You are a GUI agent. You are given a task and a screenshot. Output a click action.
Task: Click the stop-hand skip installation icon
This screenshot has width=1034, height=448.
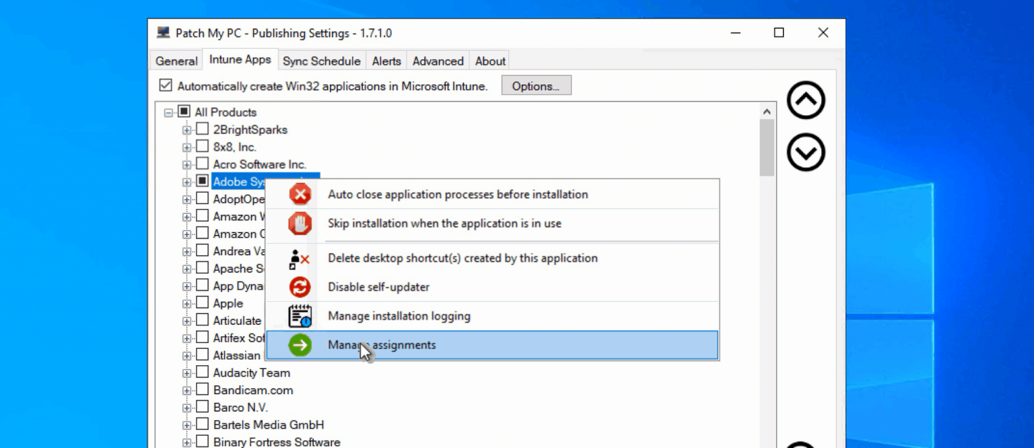pyautogui.click(x=300, y=223)
